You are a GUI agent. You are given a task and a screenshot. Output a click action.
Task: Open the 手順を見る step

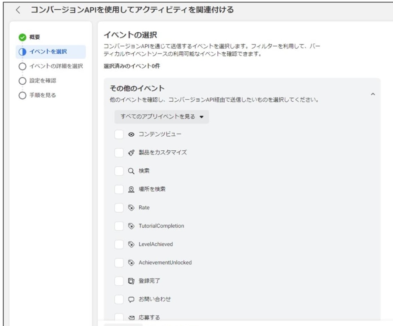pos(43,95)
